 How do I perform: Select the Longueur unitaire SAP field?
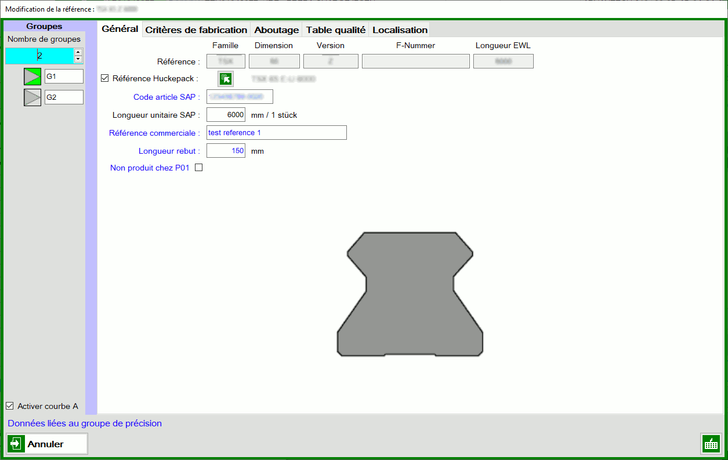click(226, 114)
